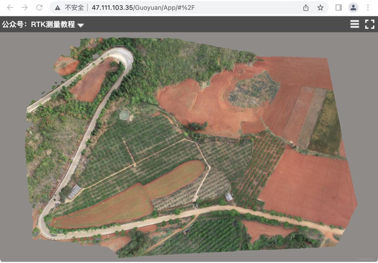This screenshot has width=378, height=263.
Task: Go forward to the next page
Action: [x=25, y=8]
